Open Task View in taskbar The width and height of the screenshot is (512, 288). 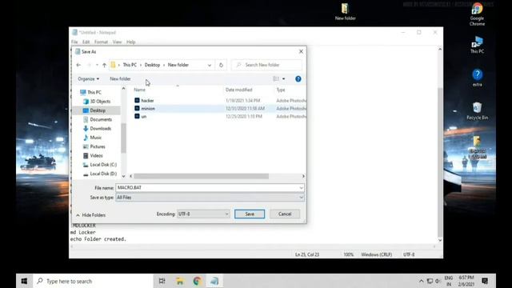pos(162,281)
